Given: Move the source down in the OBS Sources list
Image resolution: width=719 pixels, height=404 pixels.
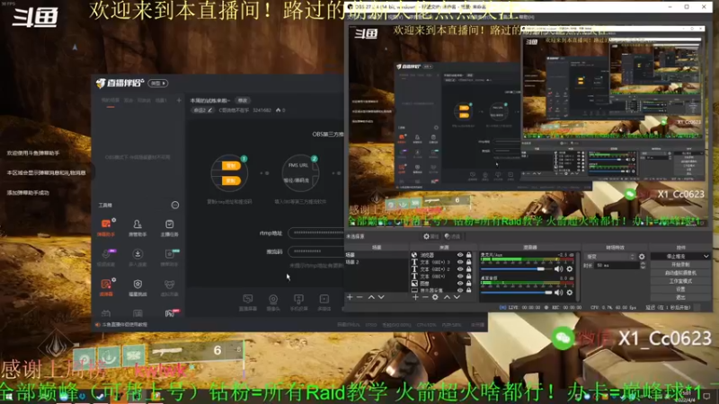Looking at the screenshot, I should click(457, 297).
